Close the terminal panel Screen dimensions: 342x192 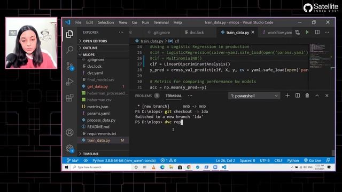tap(327, 95)
